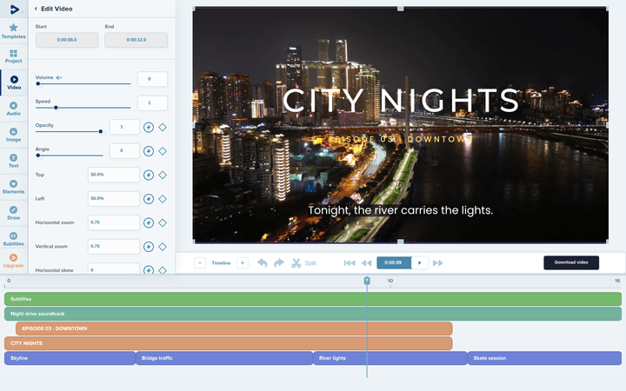
Task: Select the Subtitles timeline track
Action: [x=313, y=299]
